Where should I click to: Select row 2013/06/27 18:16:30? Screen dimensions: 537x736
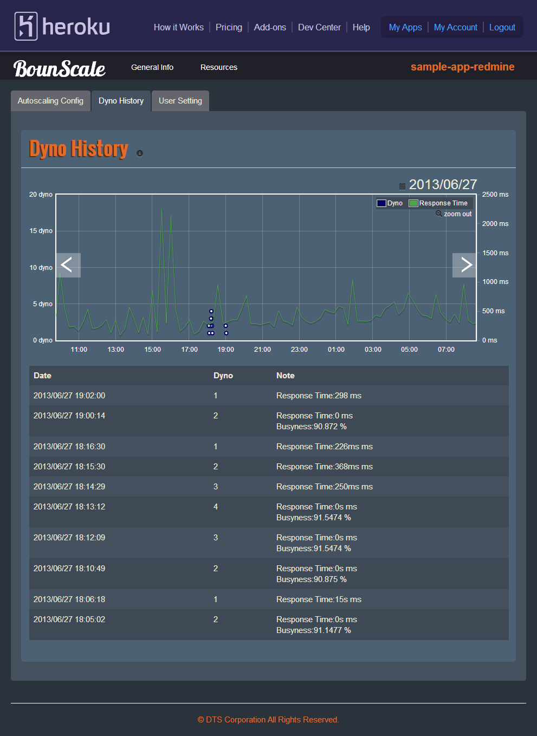(x=269, y=447)
